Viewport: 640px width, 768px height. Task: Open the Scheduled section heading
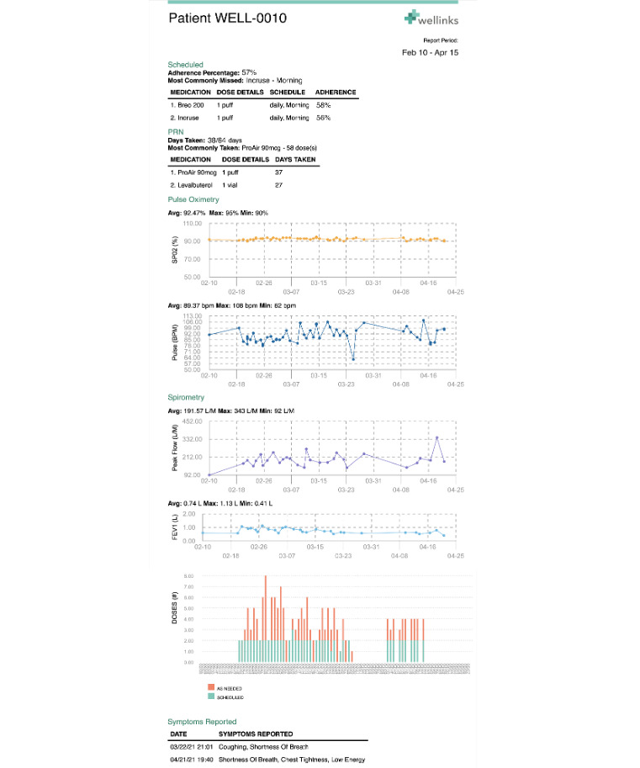point(185,65)
